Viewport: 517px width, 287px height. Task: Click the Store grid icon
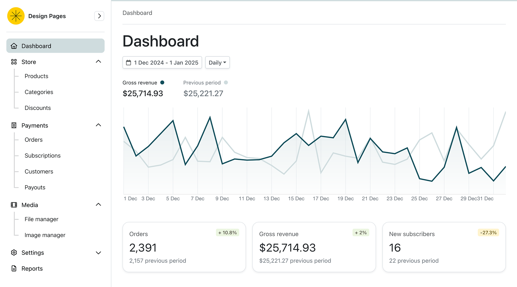click(x=14, y=62)
